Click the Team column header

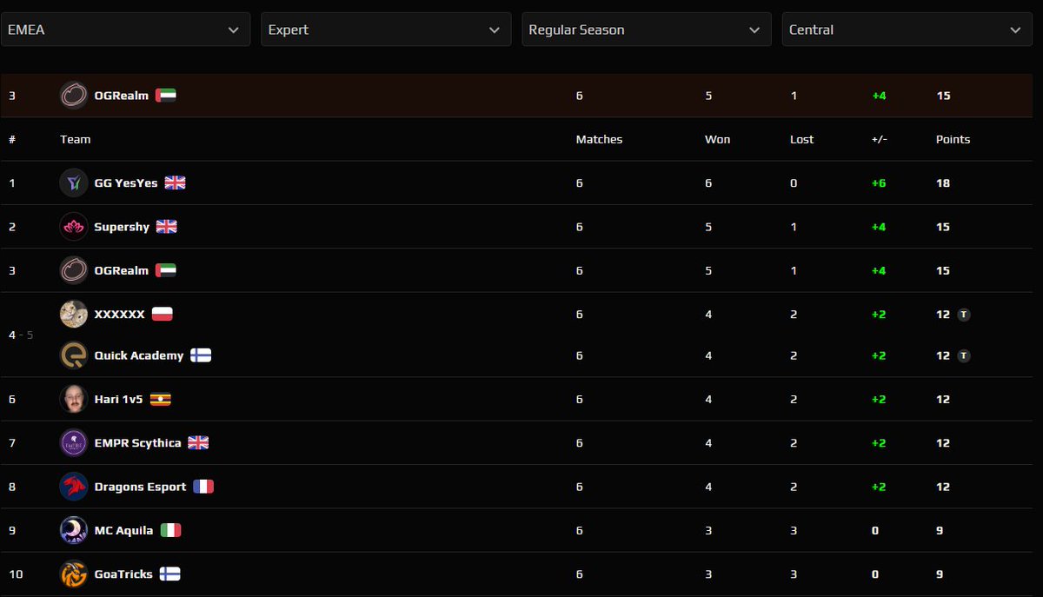point(76,139)
